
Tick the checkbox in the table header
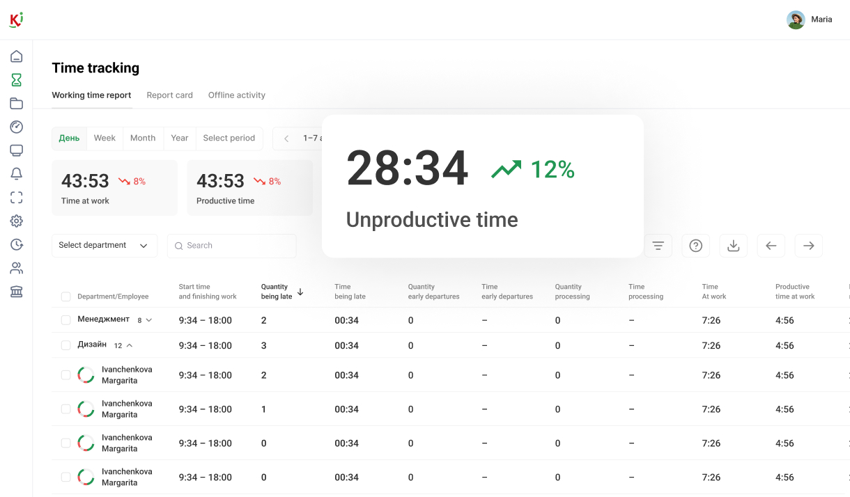coord(65,295)
